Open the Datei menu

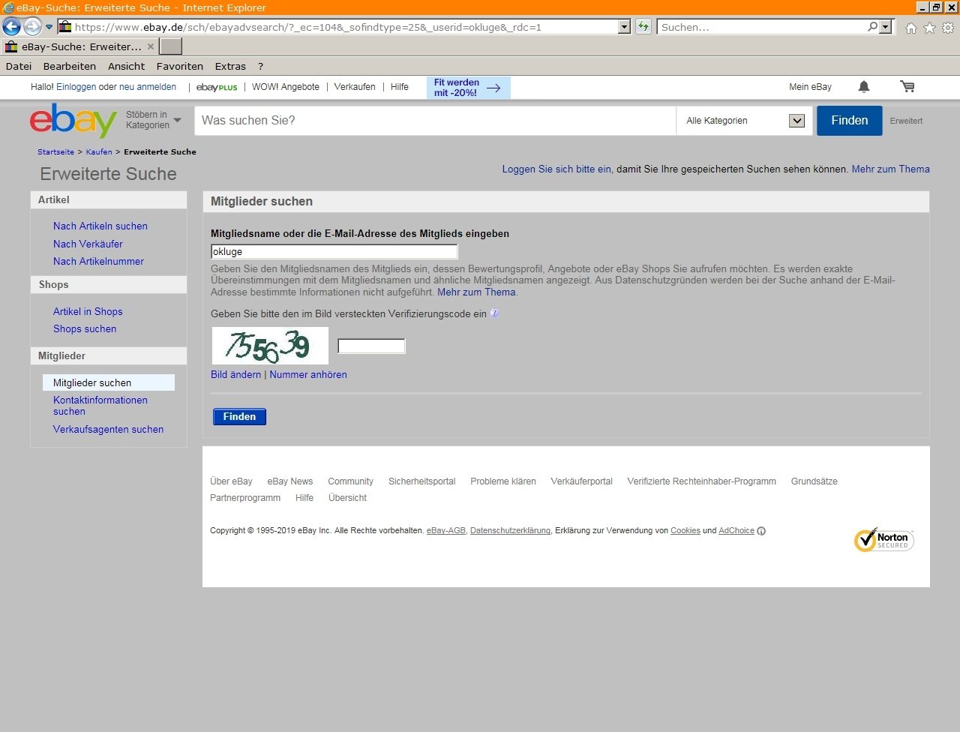point(19,66)
